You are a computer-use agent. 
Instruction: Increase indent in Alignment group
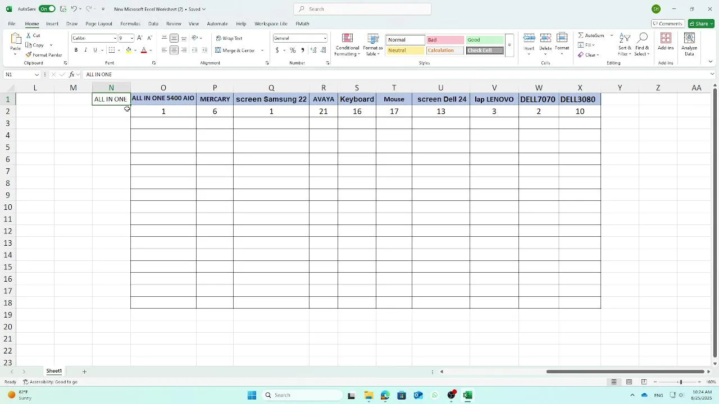pyautogui.click(x=204, y=50)
